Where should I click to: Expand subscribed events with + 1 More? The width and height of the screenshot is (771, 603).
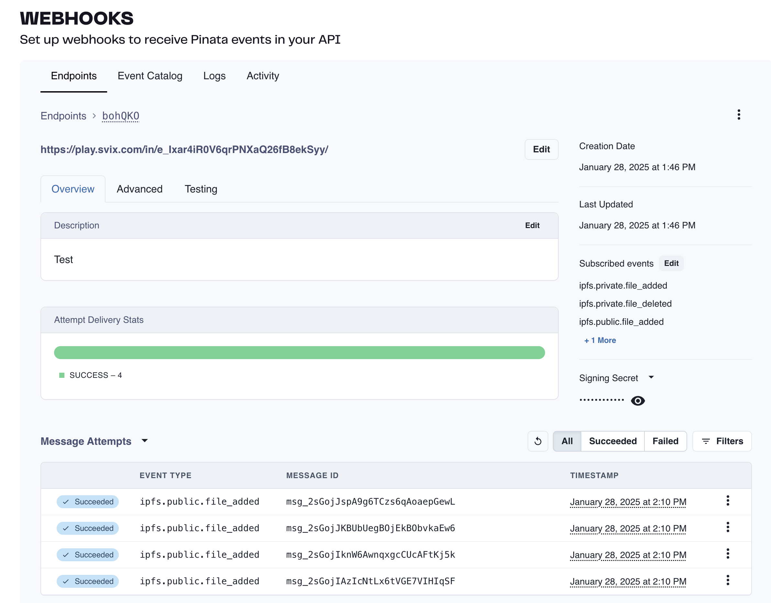[600, 340]
